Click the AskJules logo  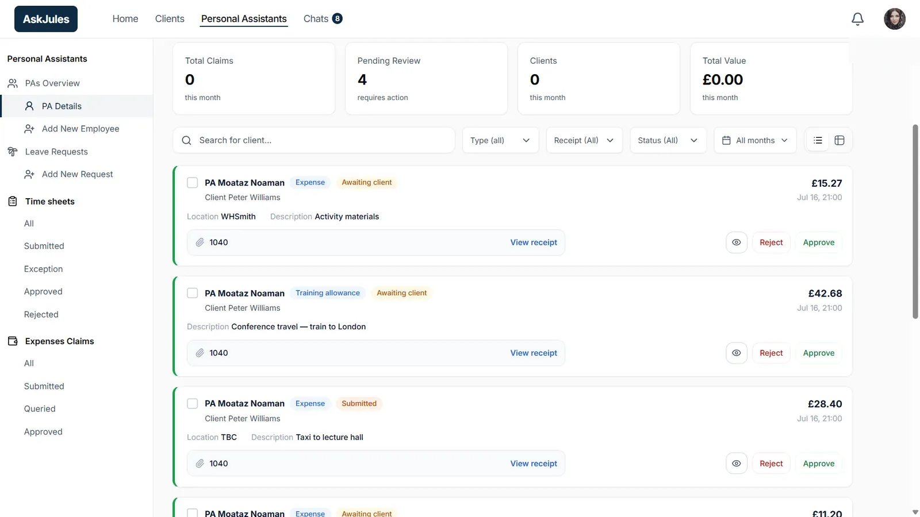coord(46,19)
